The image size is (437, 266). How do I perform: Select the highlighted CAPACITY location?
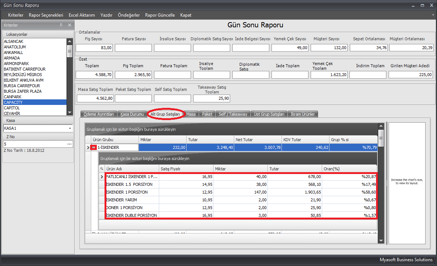[x=35, y=102]
